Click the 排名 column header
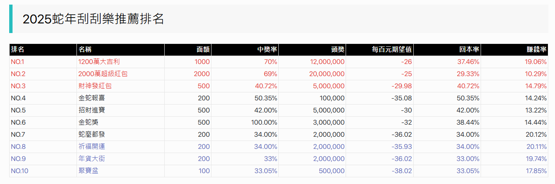The height and width of the screenshot is (184, 555). pos(43,50)
